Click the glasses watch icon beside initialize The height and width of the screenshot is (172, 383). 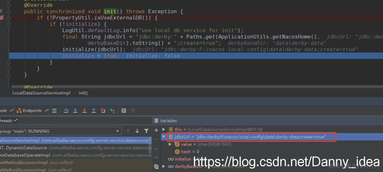pos(171,159)
